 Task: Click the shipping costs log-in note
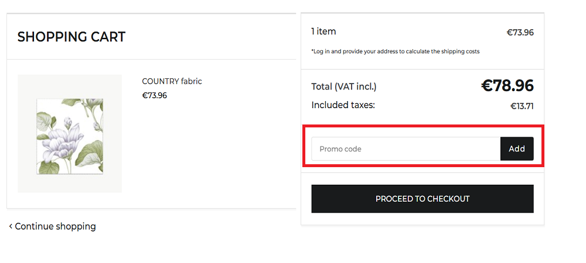click(x=396, y=51)
